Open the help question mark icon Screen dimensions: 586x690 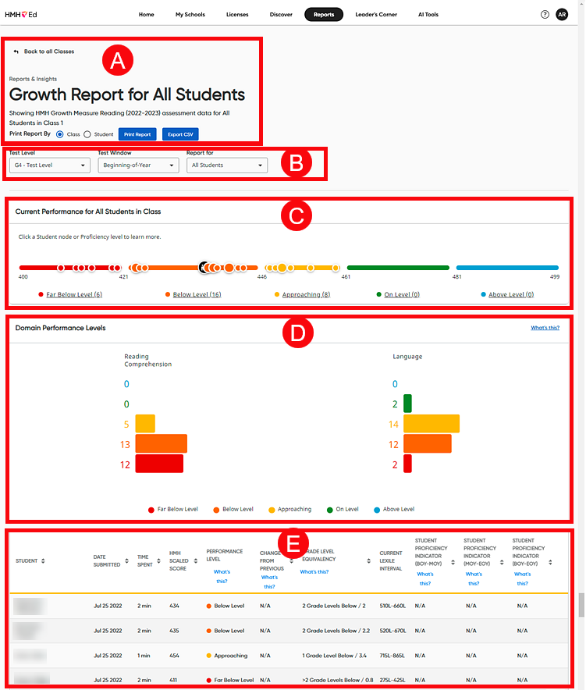[x=545, y=15]
